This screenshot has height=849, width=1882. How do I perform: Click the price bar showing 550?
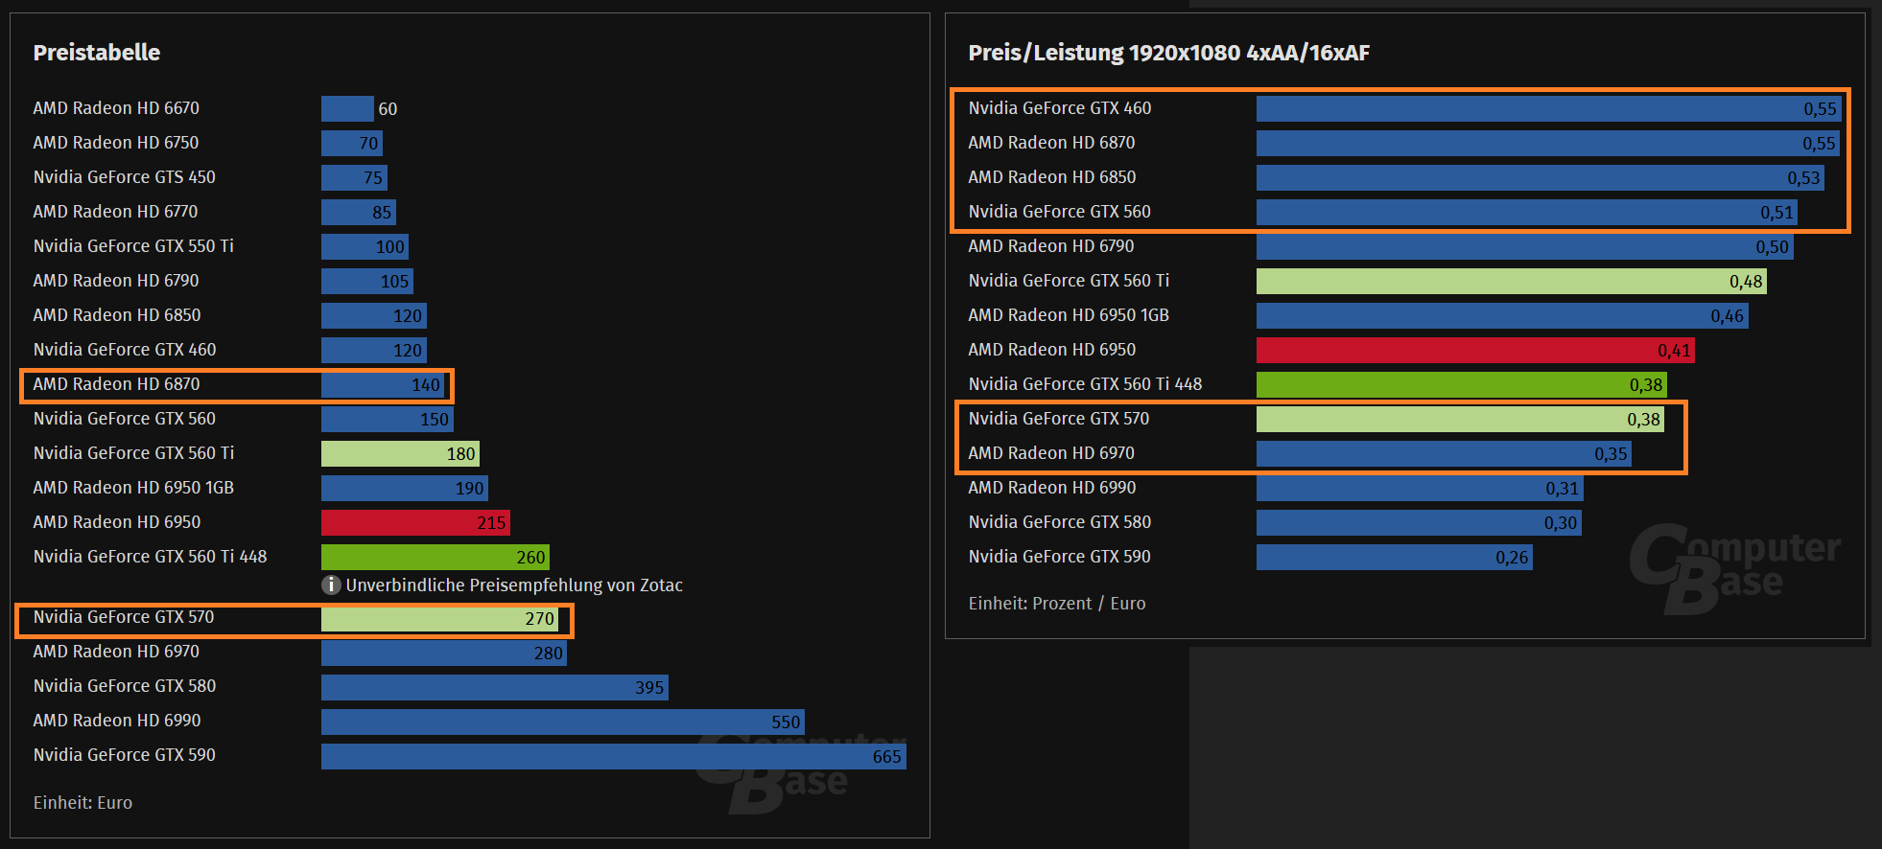(563, 722)
